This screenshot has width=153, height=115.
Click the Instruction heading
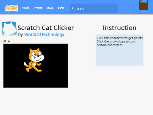119,28
